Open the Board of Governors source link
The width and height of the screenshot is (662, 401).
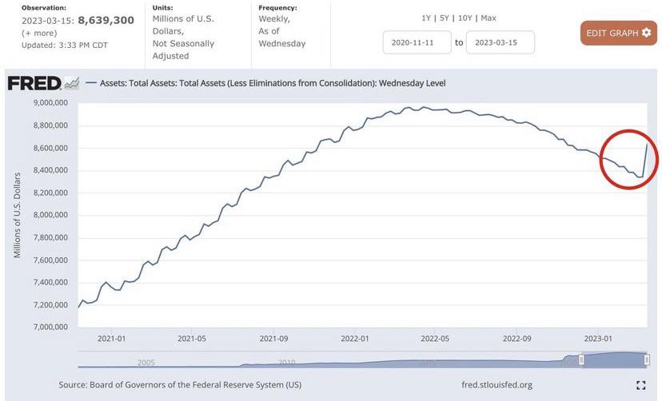coord(180,385)
